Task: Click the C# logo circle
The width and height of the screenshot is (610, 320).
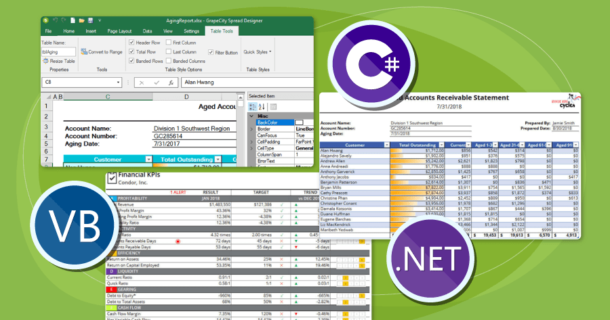Action: click(372, 64)
